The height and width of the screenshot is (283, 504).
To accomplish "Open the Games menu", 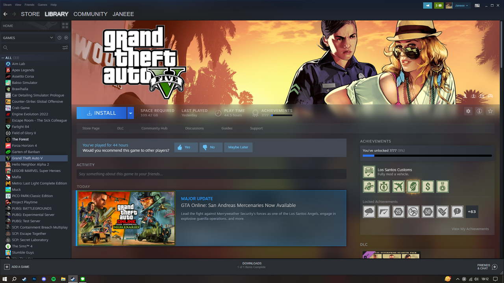I will click(x=43, y=5).
